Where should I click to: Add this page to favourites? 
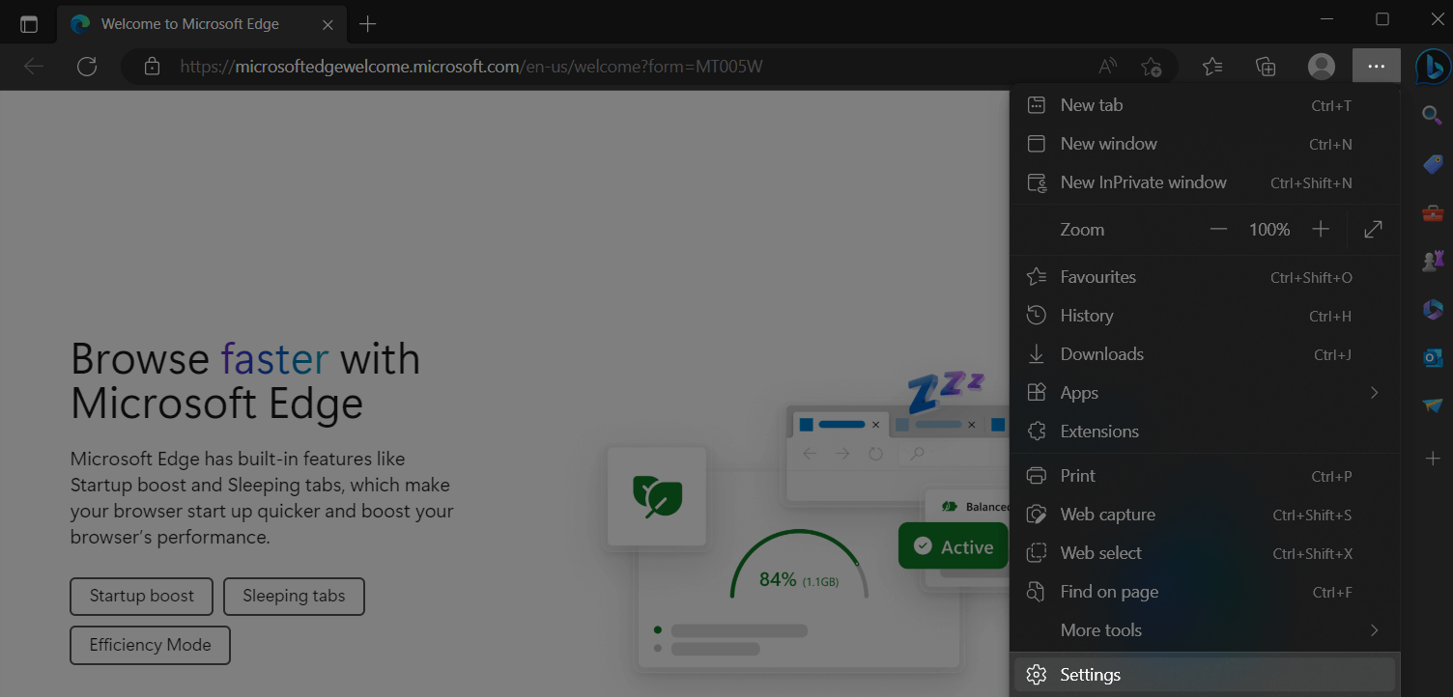pyautogui.click(x=1151, y=67)
